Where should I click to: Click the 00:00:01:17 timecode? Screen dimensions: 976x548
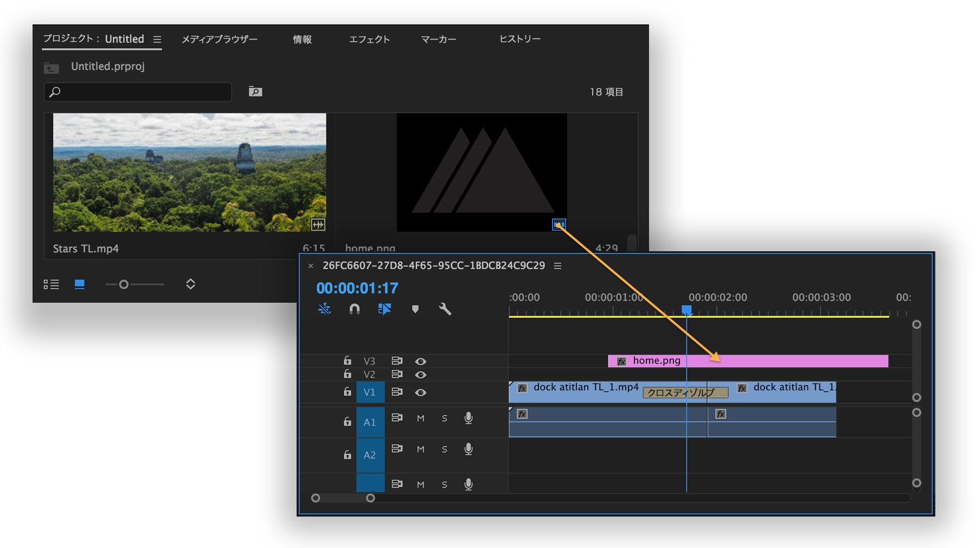(x=357, y=288)
